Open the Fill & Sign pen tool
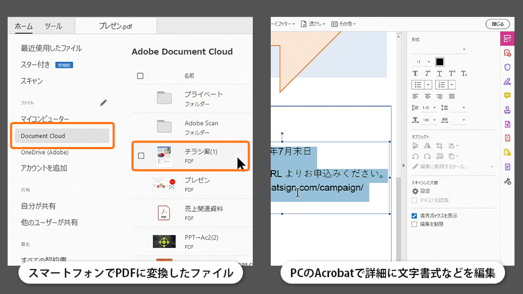 tap(507, 82)
